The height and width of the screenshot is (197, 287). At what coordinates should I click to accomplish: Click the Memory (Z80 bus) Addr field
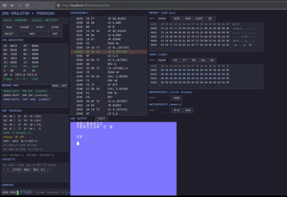coord(163,18)
